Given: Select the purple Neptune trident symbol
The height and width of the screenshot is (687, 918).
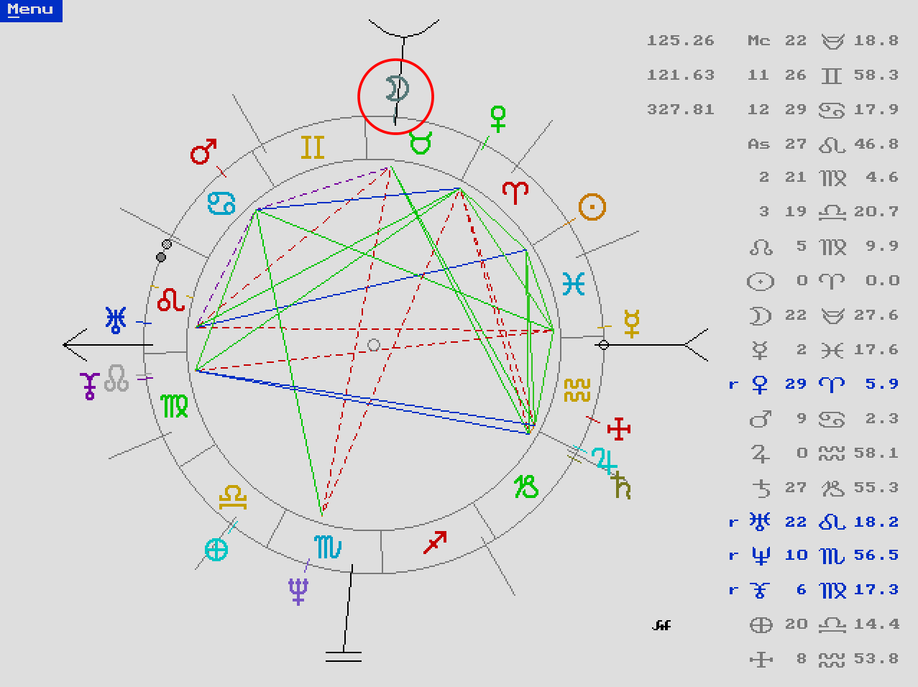Looking at the screenshot, I should click(x=298, y=591).
